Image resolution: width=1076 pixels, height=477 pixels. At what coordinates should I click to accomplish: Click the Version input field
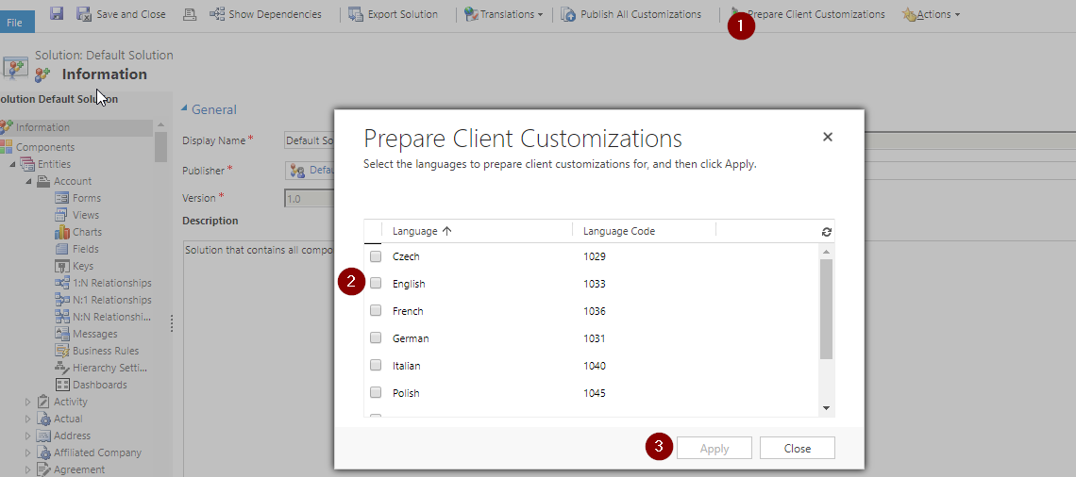point(310,199)
